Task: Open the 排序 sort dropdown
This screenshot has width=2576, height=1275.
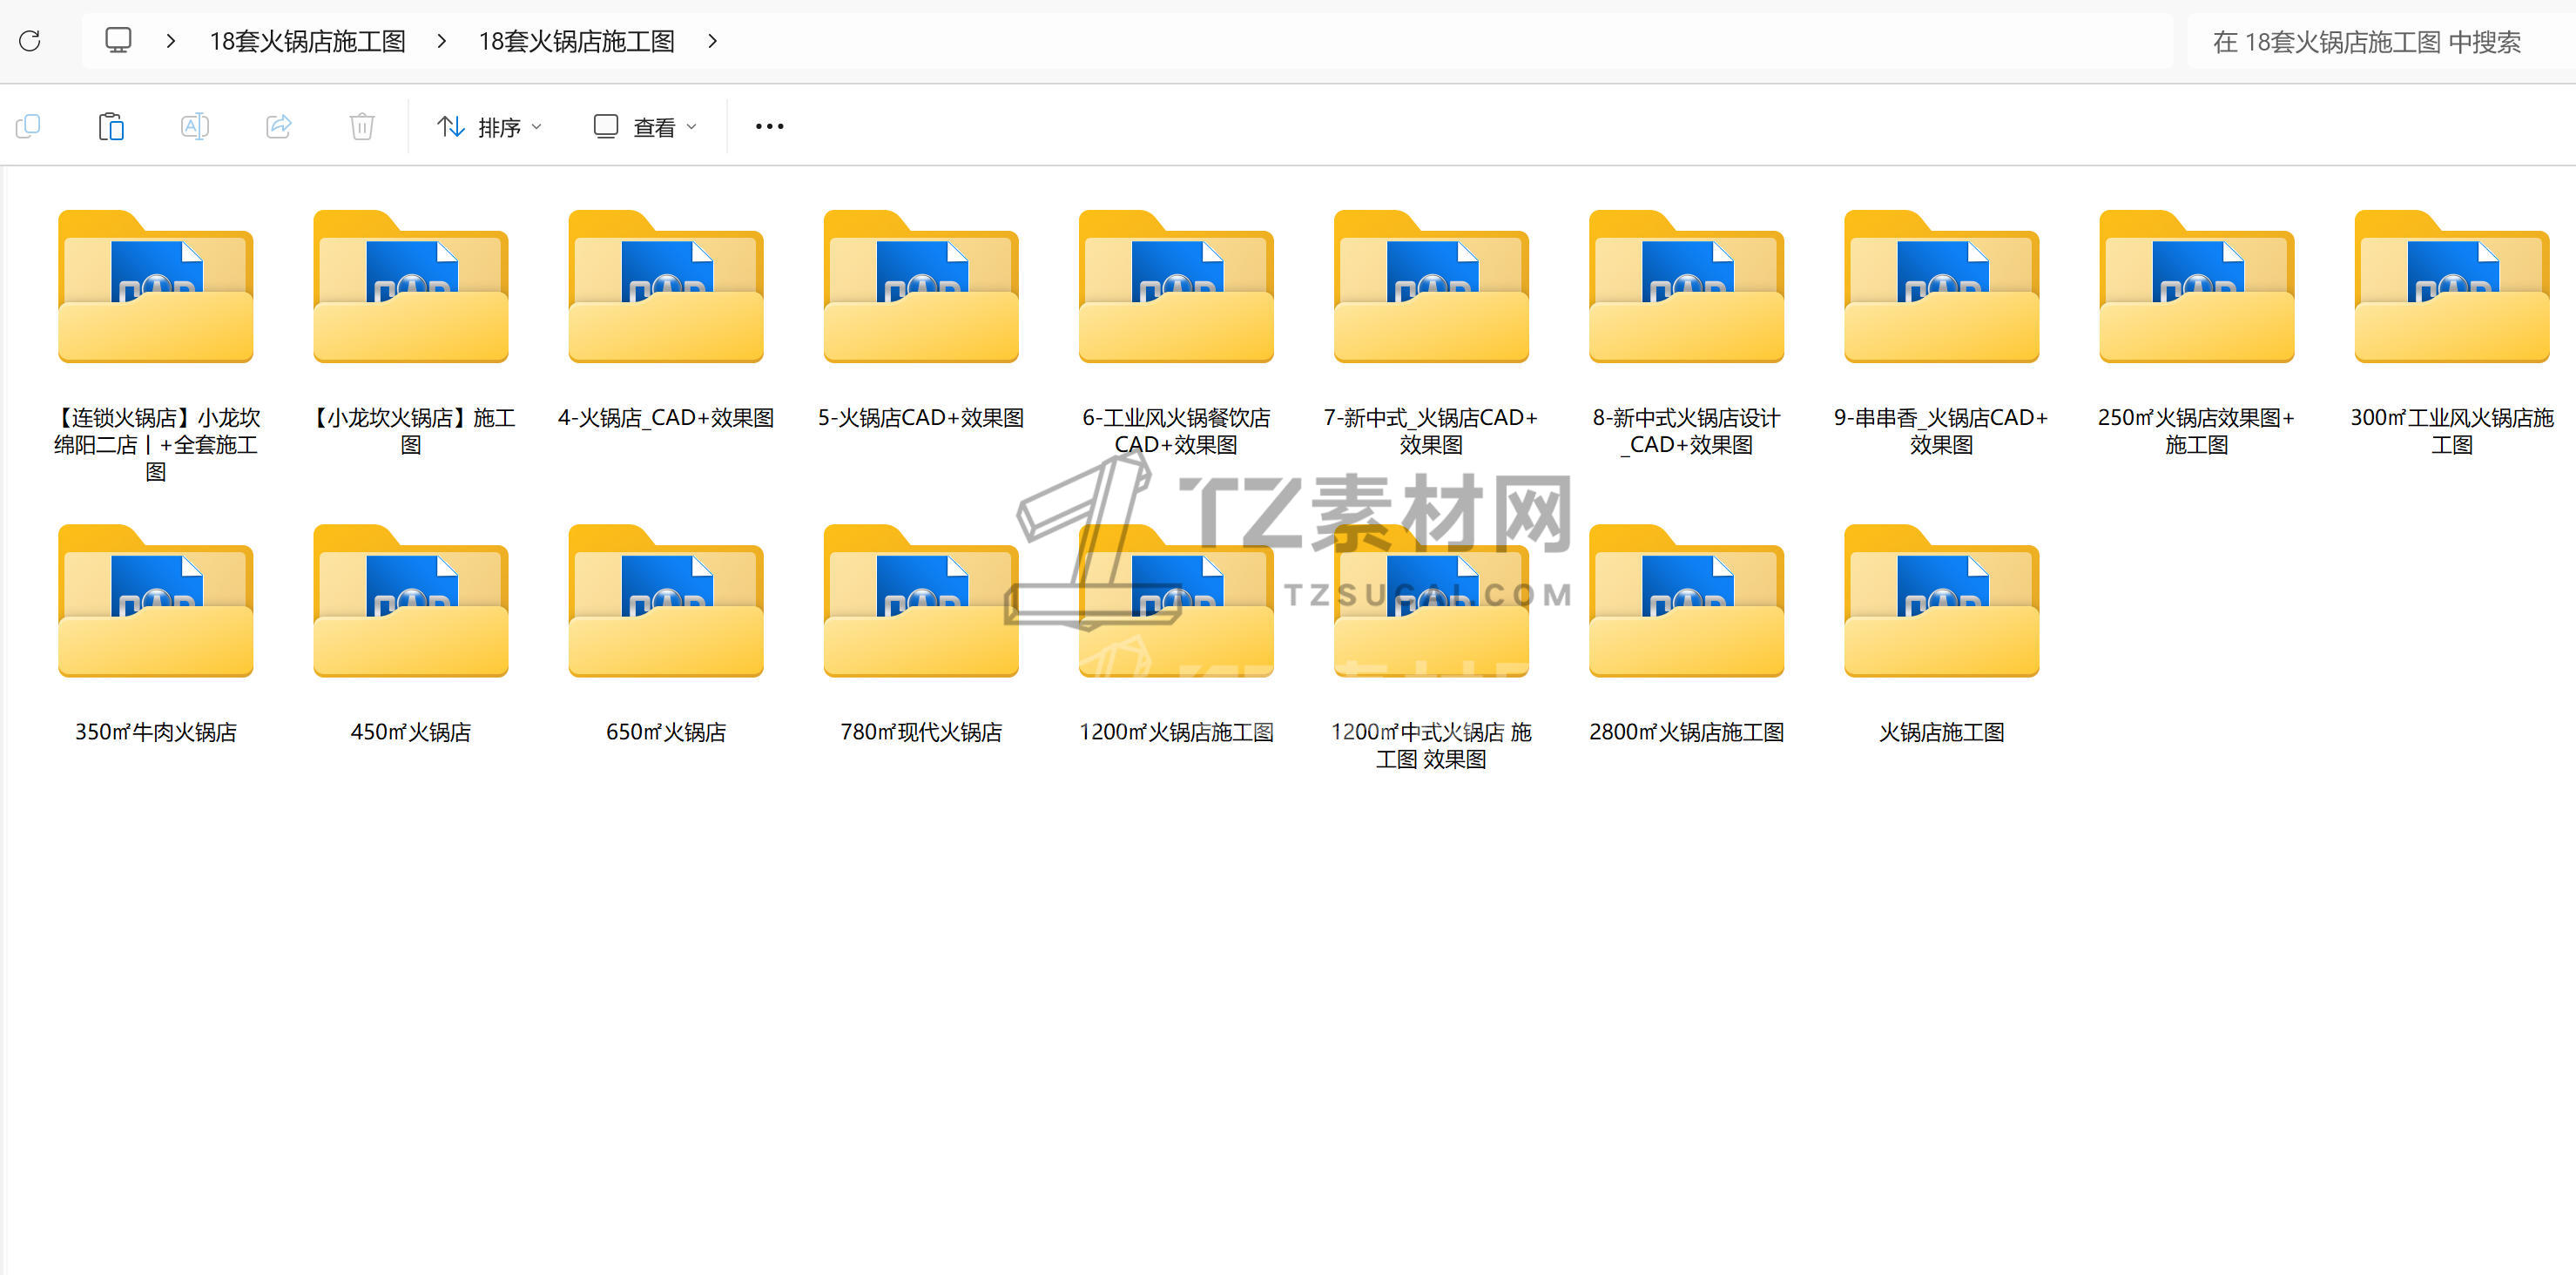Action: (x=490, y=127)
